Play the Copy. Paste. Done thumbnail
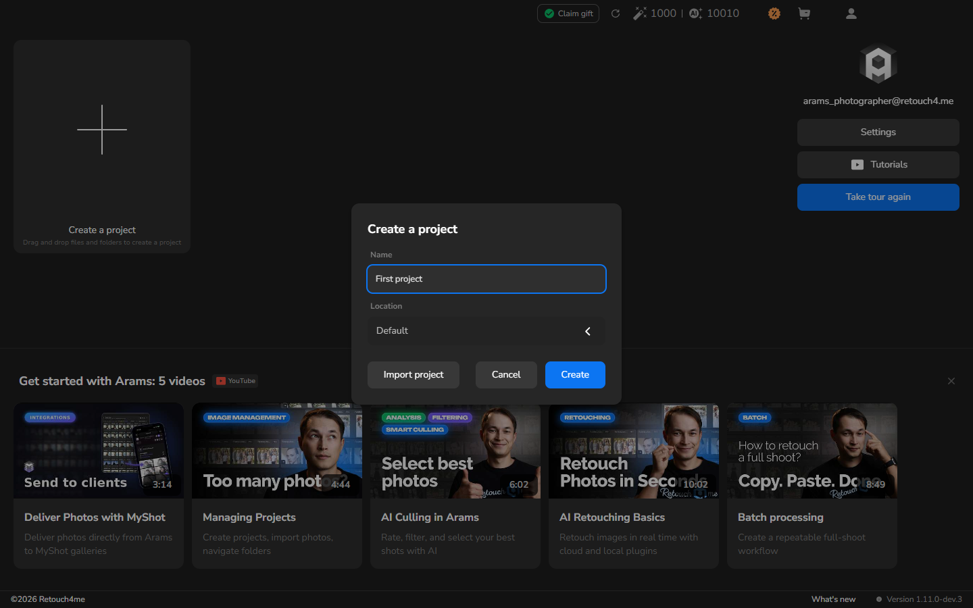Image resolution: width=973 pixels, height=608 pixels. (x=812, y=451)
